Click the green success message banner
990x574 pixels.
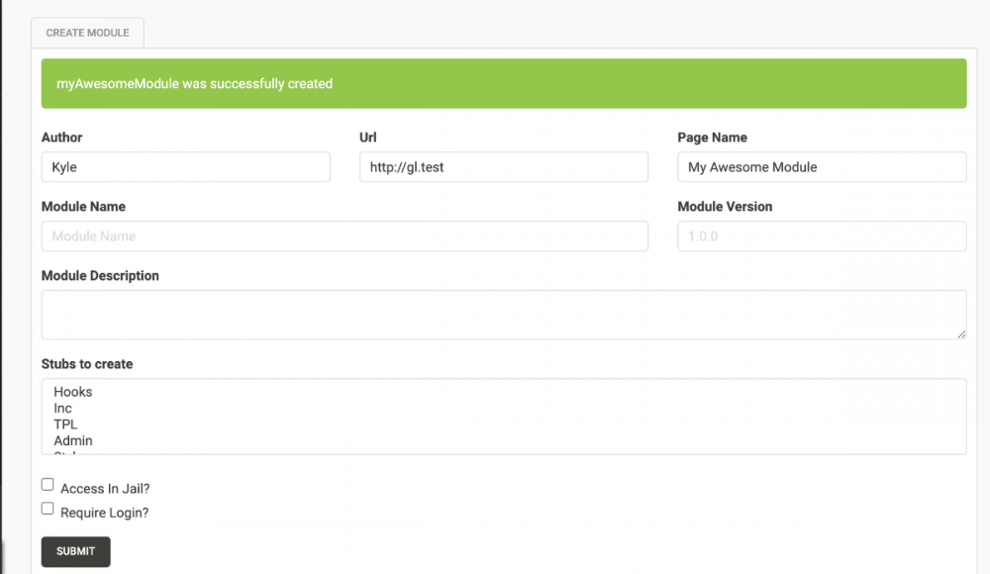point(503,84)
